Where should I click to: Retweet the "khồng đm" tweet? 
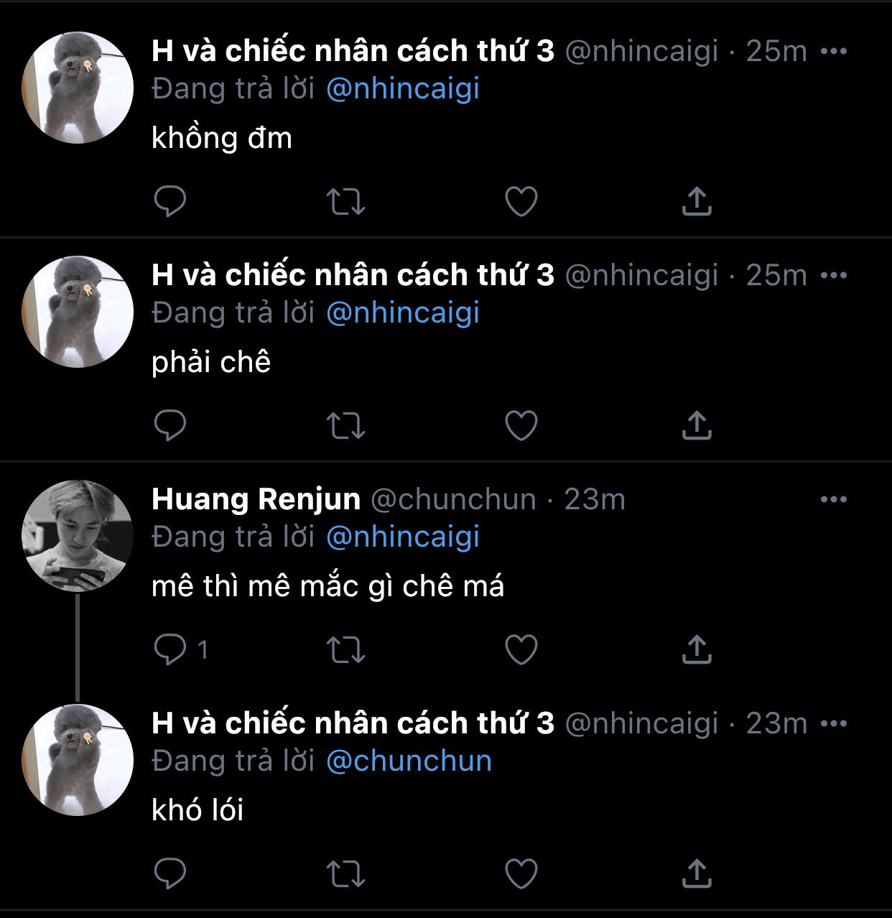[345, 202]
